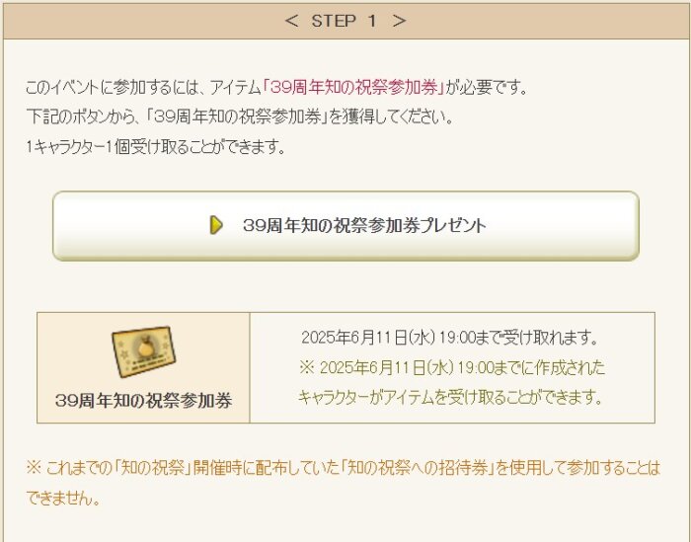
Task: Click the orange ※ これまでの「知の祝祭」 notice line
Action: click(x=344, y=468)
